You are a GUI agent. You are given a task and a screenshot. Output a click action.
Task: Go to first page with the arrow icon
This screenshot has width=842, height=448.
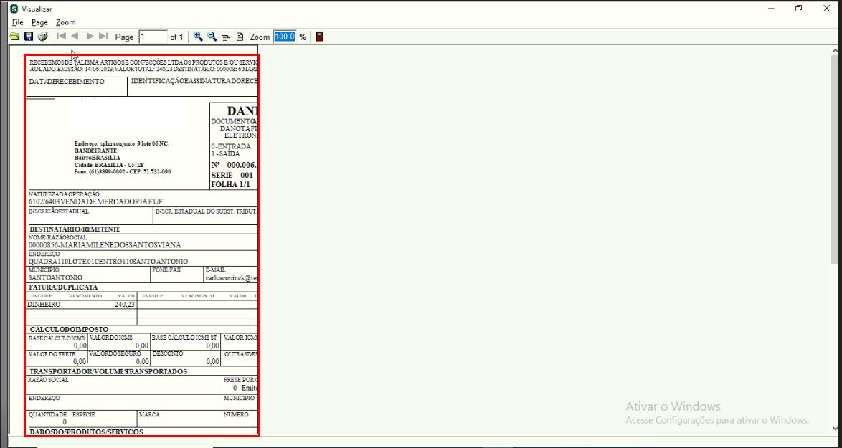[61, 37]
